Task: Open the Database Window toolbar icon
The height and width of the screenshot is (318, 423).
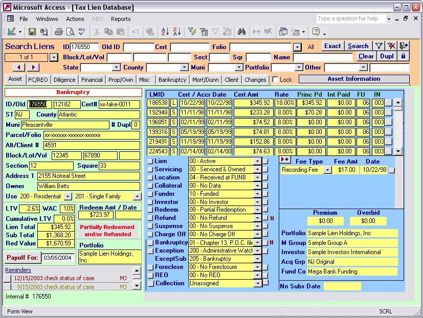Action: tap(283, 32)
